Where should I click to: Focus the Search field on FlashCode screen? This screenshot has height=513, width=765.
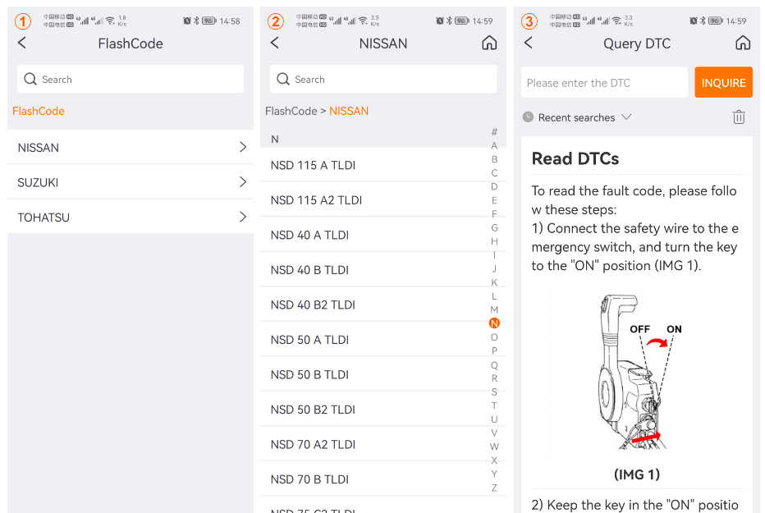click(131, 79)
